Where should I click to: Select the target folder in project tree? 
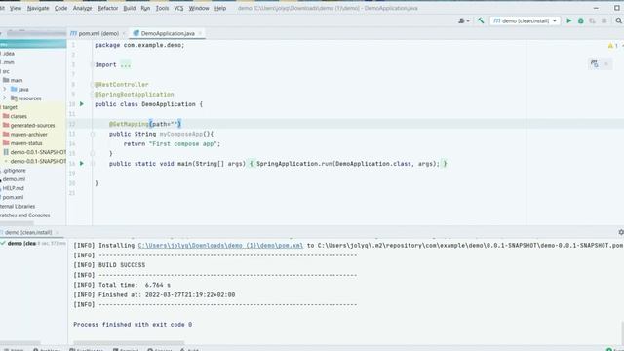(x=10, y=107)
